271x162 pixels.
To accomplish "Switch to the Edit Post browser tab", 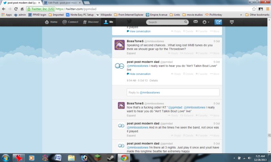I will point(62,3).
